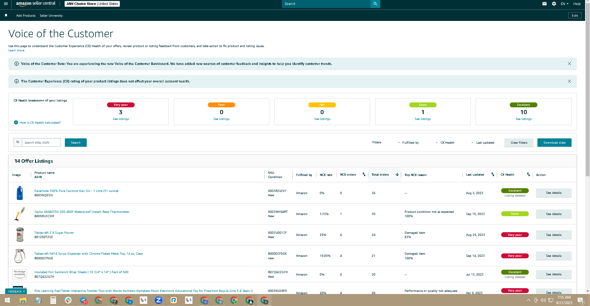See listings under Very poor
590x306 pixels.
point(121,119)
